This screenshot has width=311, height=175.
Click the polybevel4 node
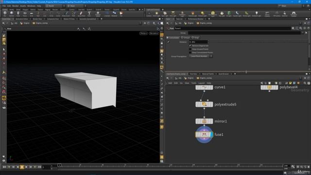point(269,87)
